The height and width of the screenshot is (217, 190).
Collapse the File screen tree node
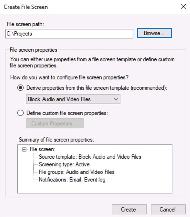pos(24,149)
